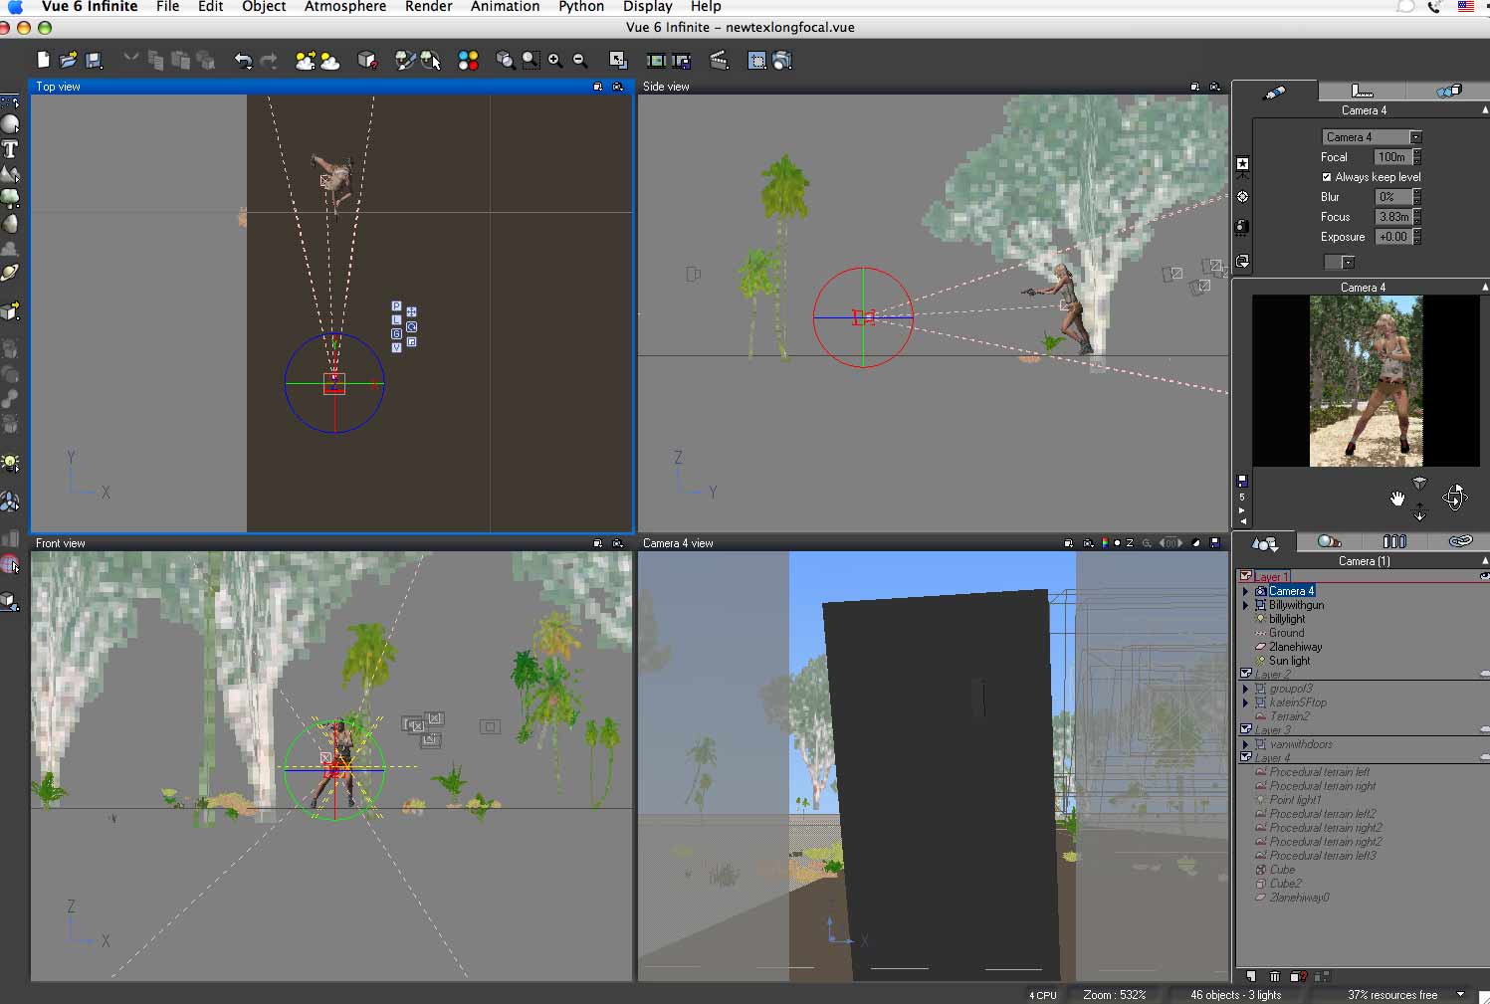The width and height of the screenshot is (1490, 1004).
Task: Click the zoom in magnifier icon
Action: coord(555,61)
